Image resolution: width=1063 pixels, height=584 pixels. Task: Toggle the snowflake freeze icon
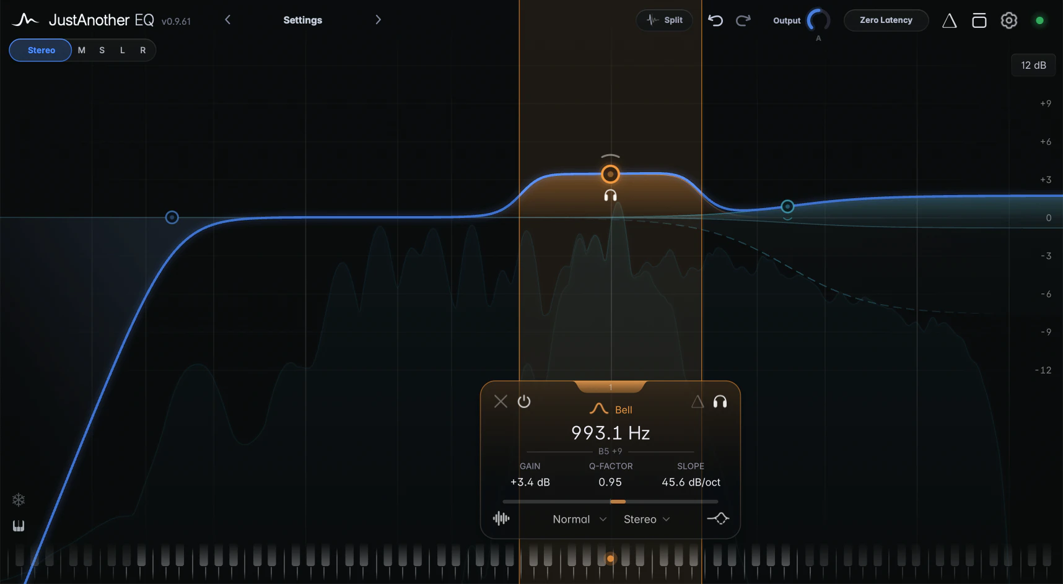point(19,500)
